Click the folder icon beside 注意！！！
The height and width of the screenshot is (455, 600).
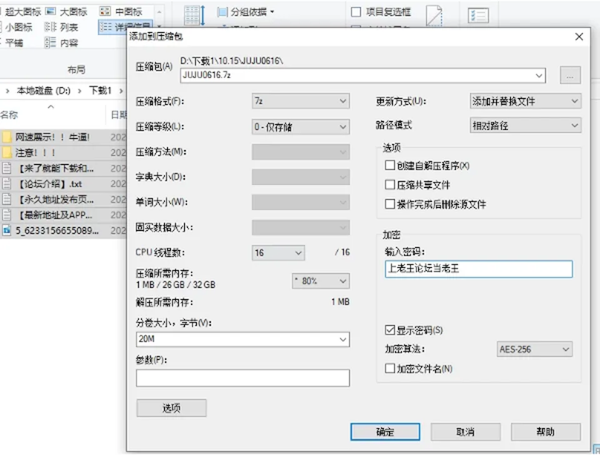tap(6, 152)
